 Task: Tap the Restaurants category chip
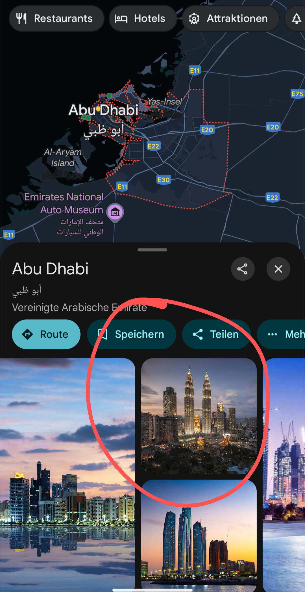tap(56, 19)
